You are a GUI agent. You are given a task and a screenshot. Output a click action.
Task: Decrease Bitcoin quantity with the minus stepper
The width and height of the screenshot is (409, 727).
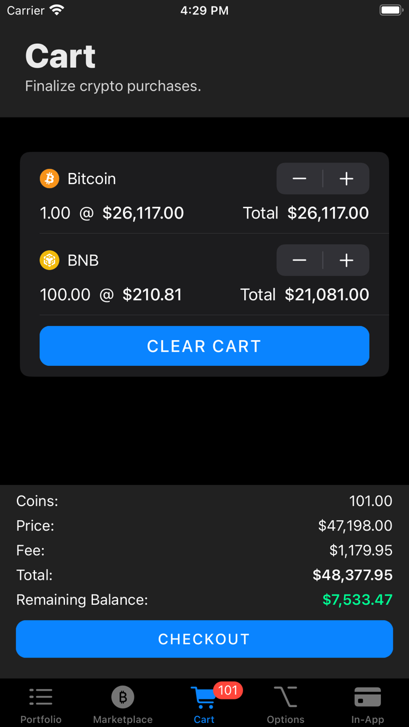(x=299, y=178)
